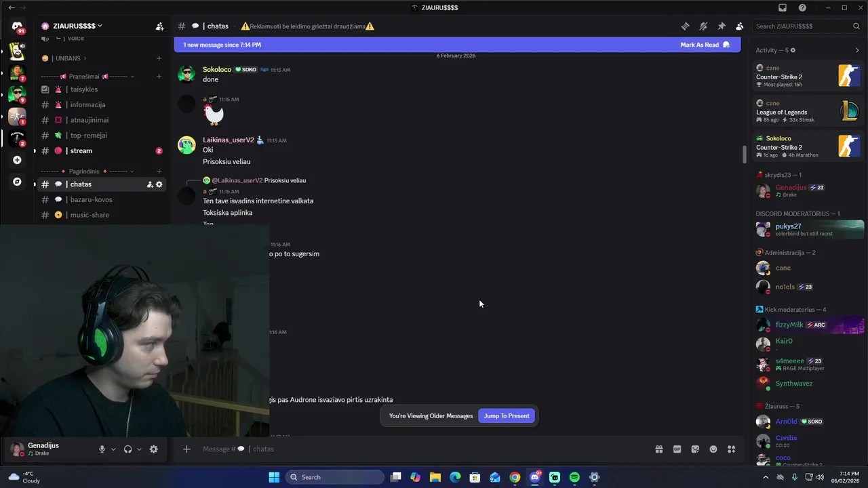Add a server with plus icon
Image resolution: width=868 pixels, height=488 pixels.
(17, 160)
